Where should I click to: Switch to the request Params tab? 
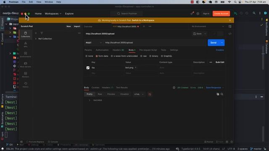click(x=88, y=50)
